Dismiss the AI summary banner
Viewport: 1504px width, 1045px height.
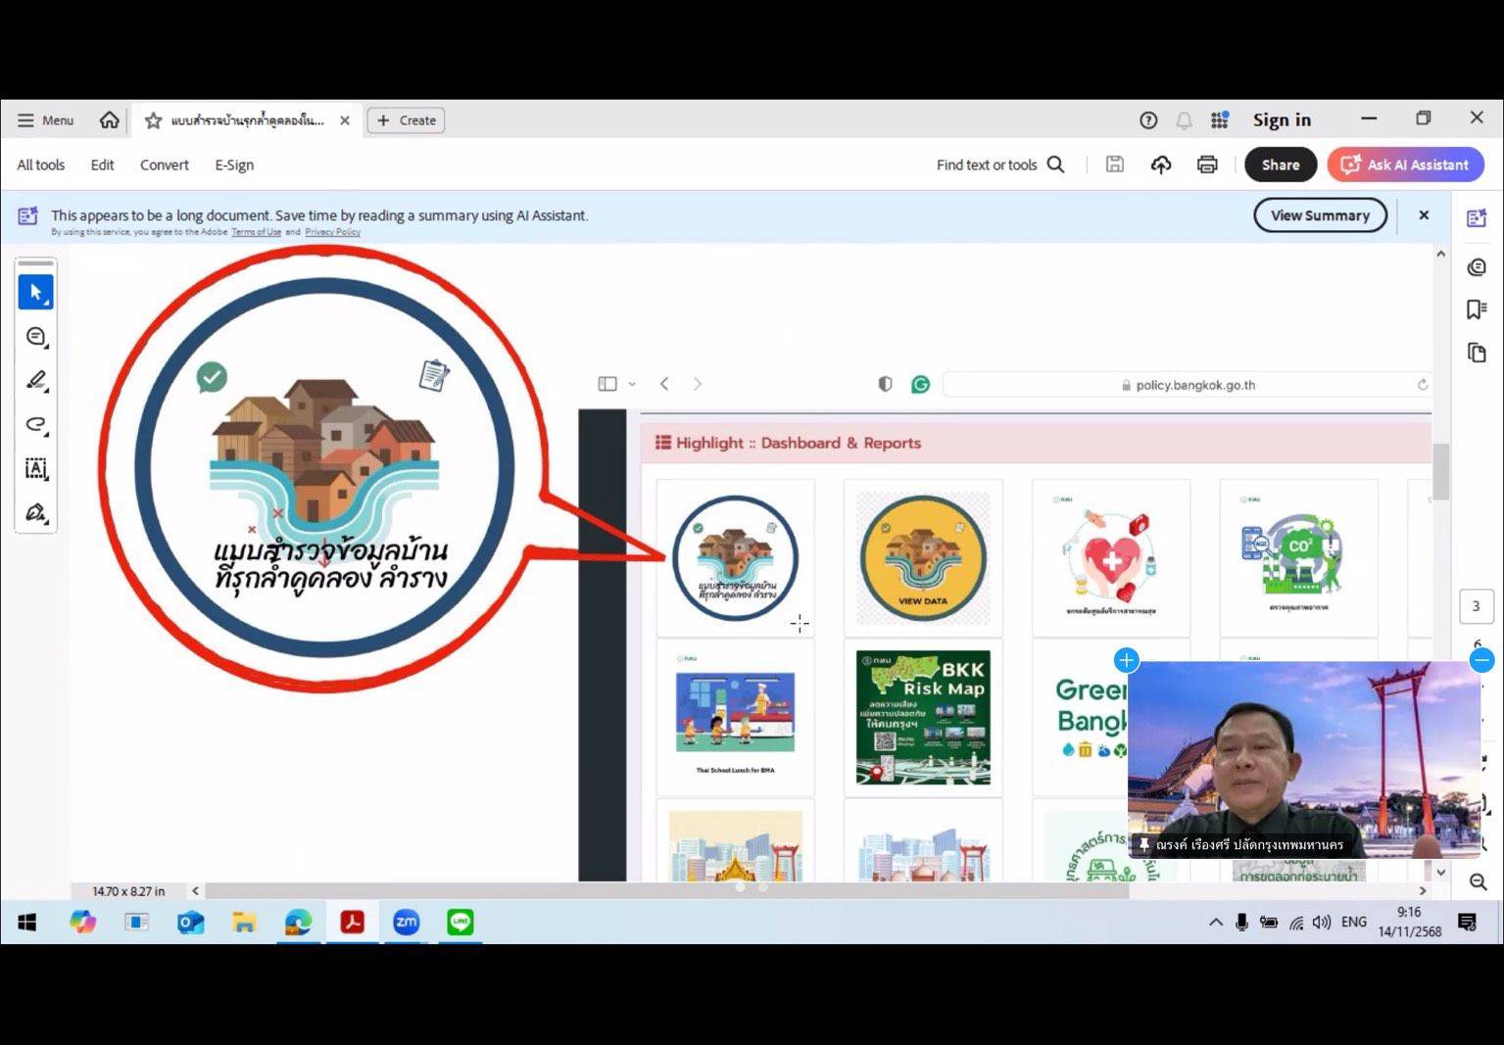pyautogui.click(x=1424, y=215)
